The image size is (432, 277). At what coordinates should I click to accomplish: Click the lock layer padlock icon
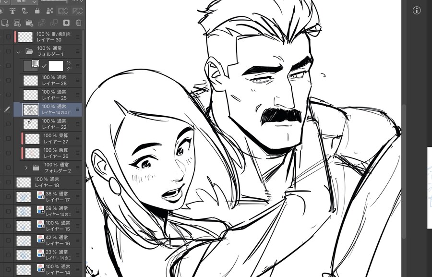[x=37, y=11]
